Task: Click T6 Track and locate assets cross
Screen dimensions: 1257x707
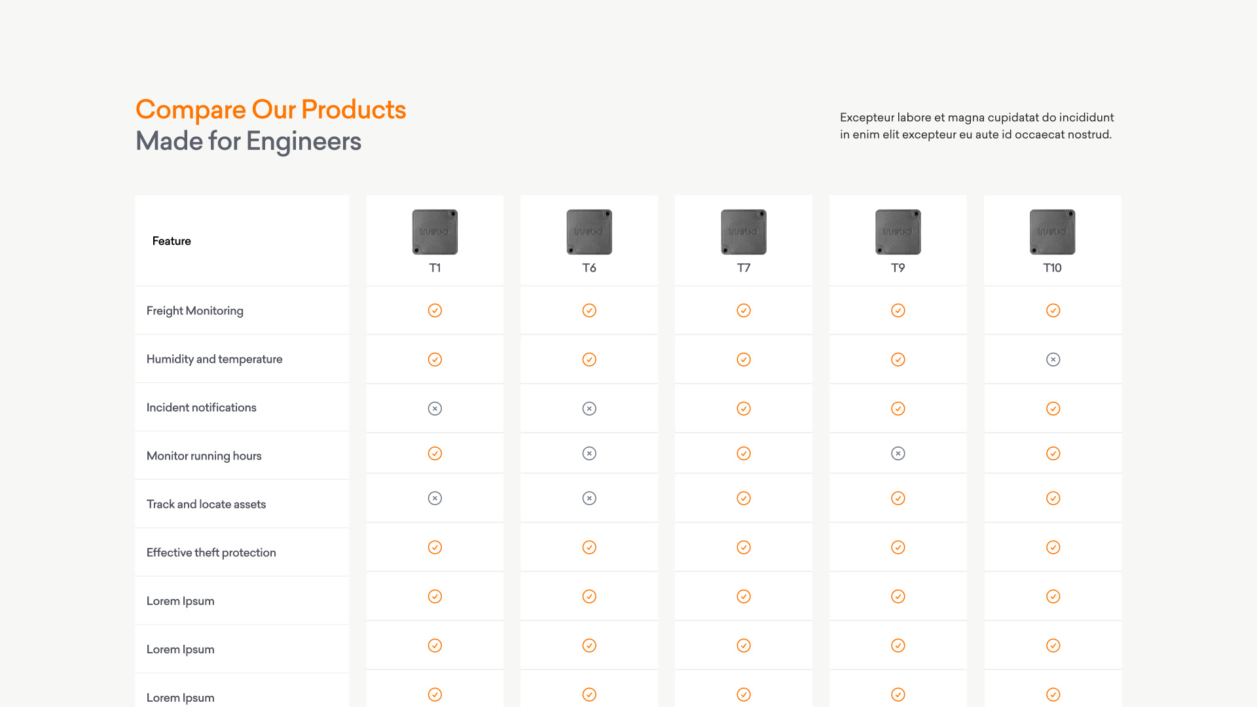Action: [589, 498]
